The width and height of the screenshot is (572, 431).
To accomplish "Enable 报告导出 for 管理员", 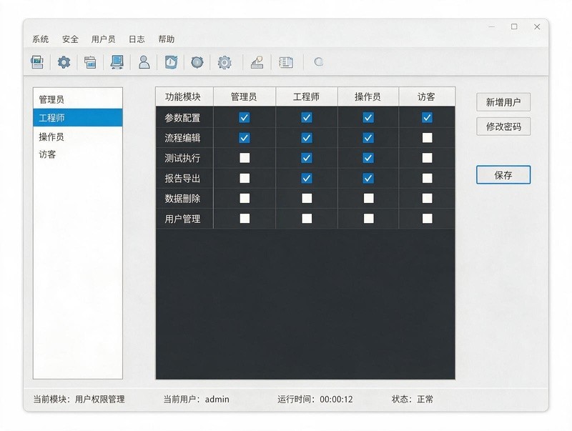I will click(245, 178).
